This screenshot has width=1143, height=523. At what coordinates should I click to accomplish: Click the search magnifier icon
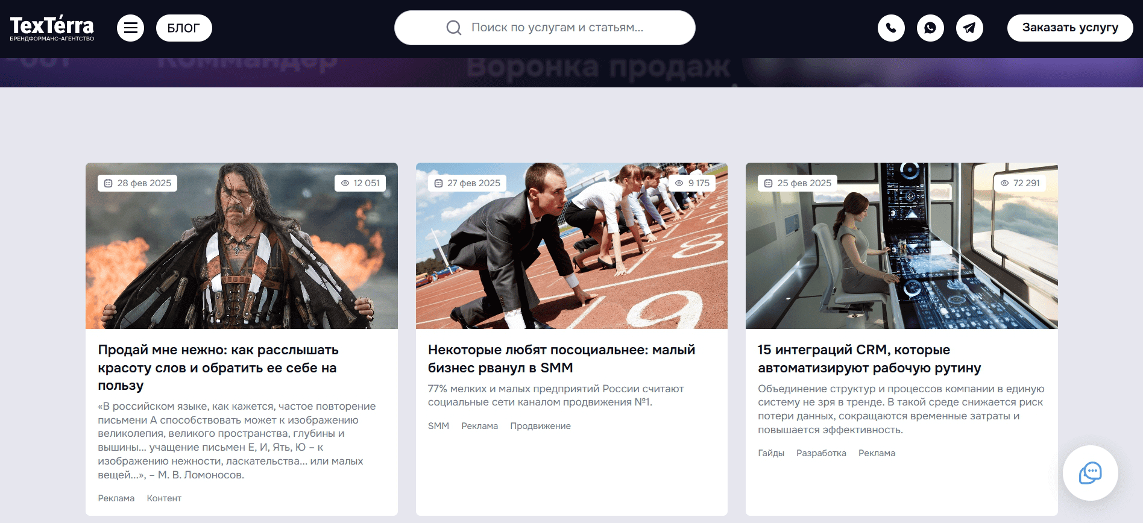[453, 28]
